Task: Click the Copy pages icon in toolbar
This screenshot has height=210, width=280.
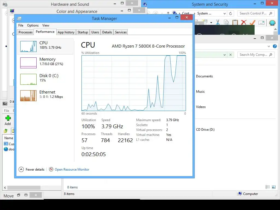Action: click(x=226, y=22)
